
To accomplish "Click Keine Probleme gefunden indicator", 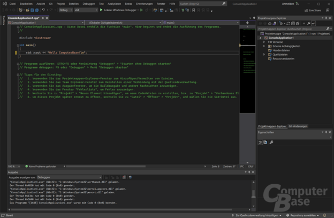I will click(41, 167).
